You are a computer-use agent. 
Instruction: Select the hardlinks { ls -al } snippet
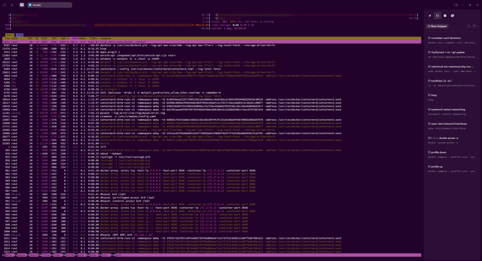pyautogui.click(x=452, y=83)
